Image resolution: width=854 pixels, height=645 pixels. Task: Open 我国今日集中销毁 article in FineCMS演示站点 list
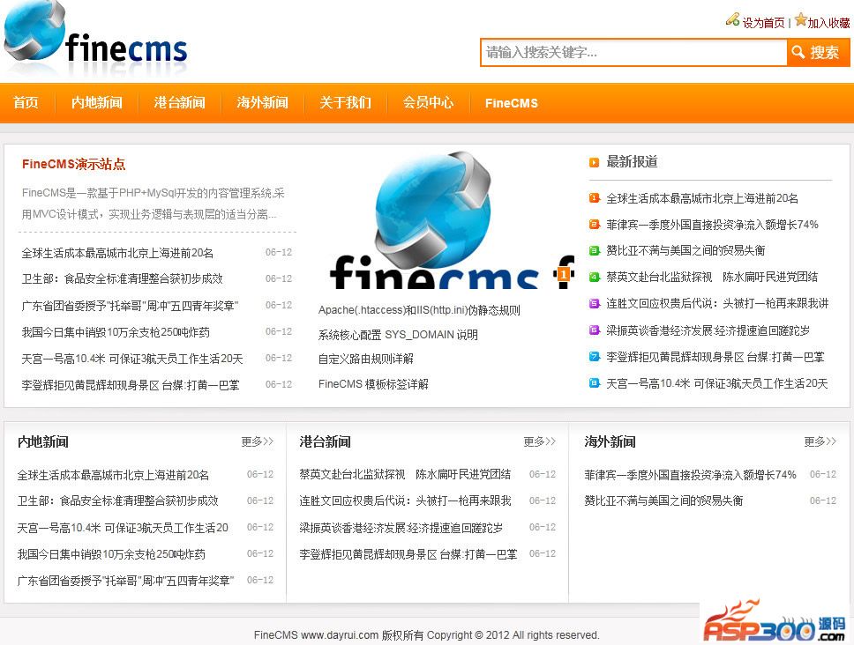pyautogui.click(x=116, y=331)
